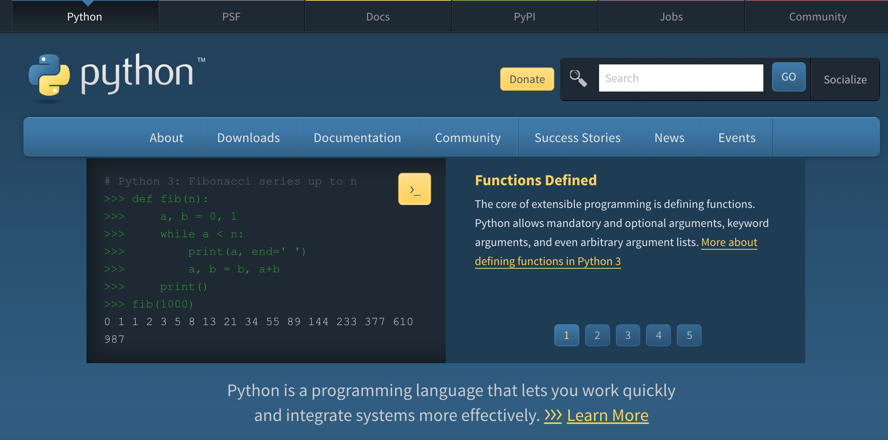Click the Events navigation item
Image resolution: width=888 pixels, height=440 pixels.
(737, 137)
